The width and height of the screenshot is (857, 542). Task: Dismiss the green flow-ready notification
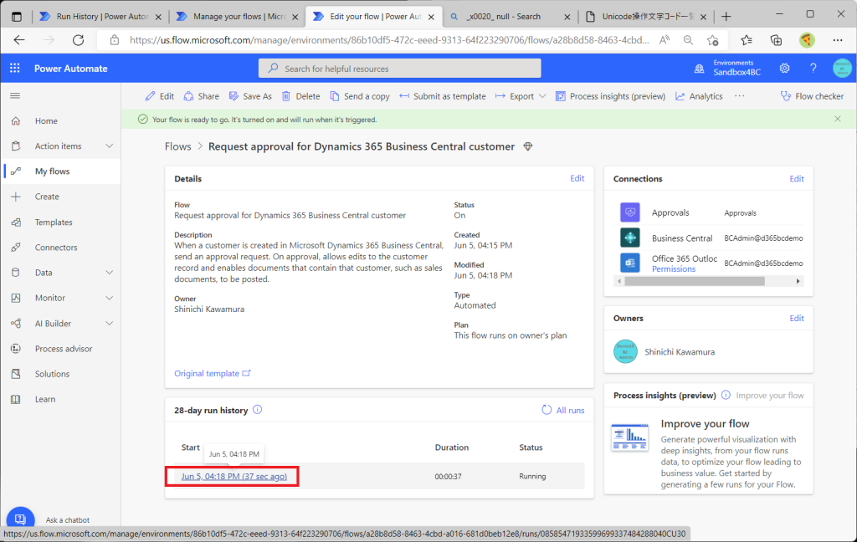[x=837, y=119]
